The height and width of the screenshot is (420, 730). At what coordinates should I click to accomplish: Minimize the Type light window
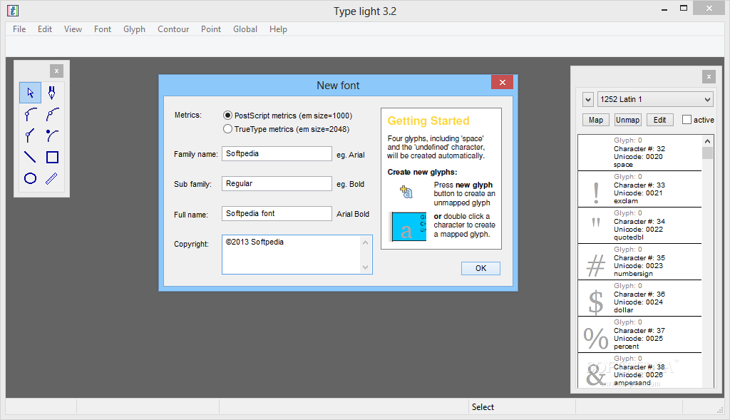click(x=664, y=9)
